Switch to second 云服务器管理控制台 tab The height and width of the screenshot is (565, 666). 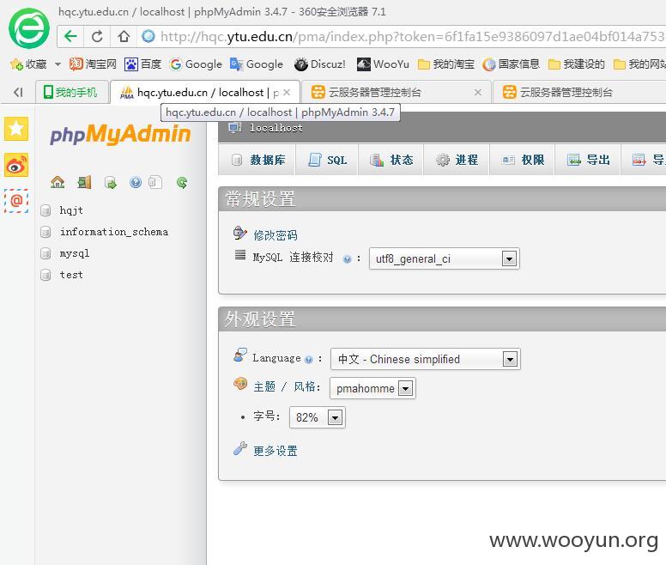(579, 92)
